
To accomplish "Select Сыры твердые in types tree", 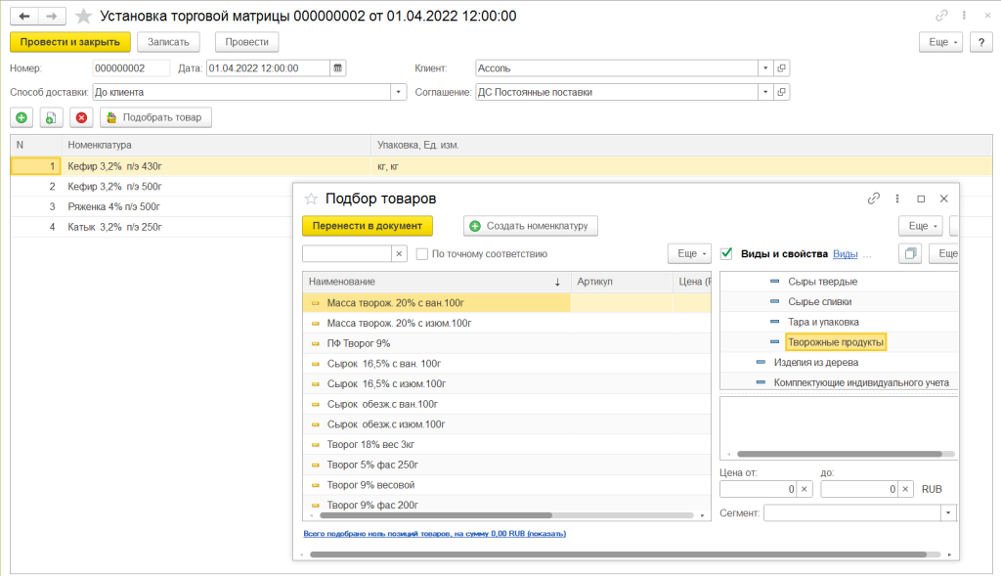I will 822,282.
